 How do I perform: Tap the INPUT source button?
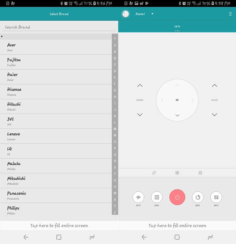pyautogui.click(x=216, y=197)
